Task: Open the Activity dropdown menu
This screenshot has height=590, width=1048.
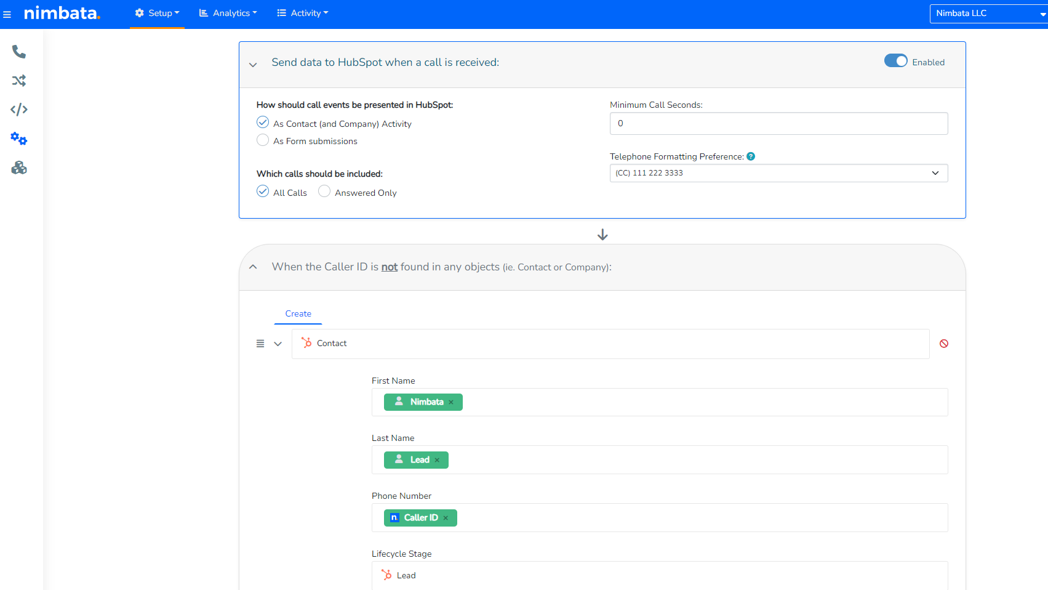Action: click(302, 13)
